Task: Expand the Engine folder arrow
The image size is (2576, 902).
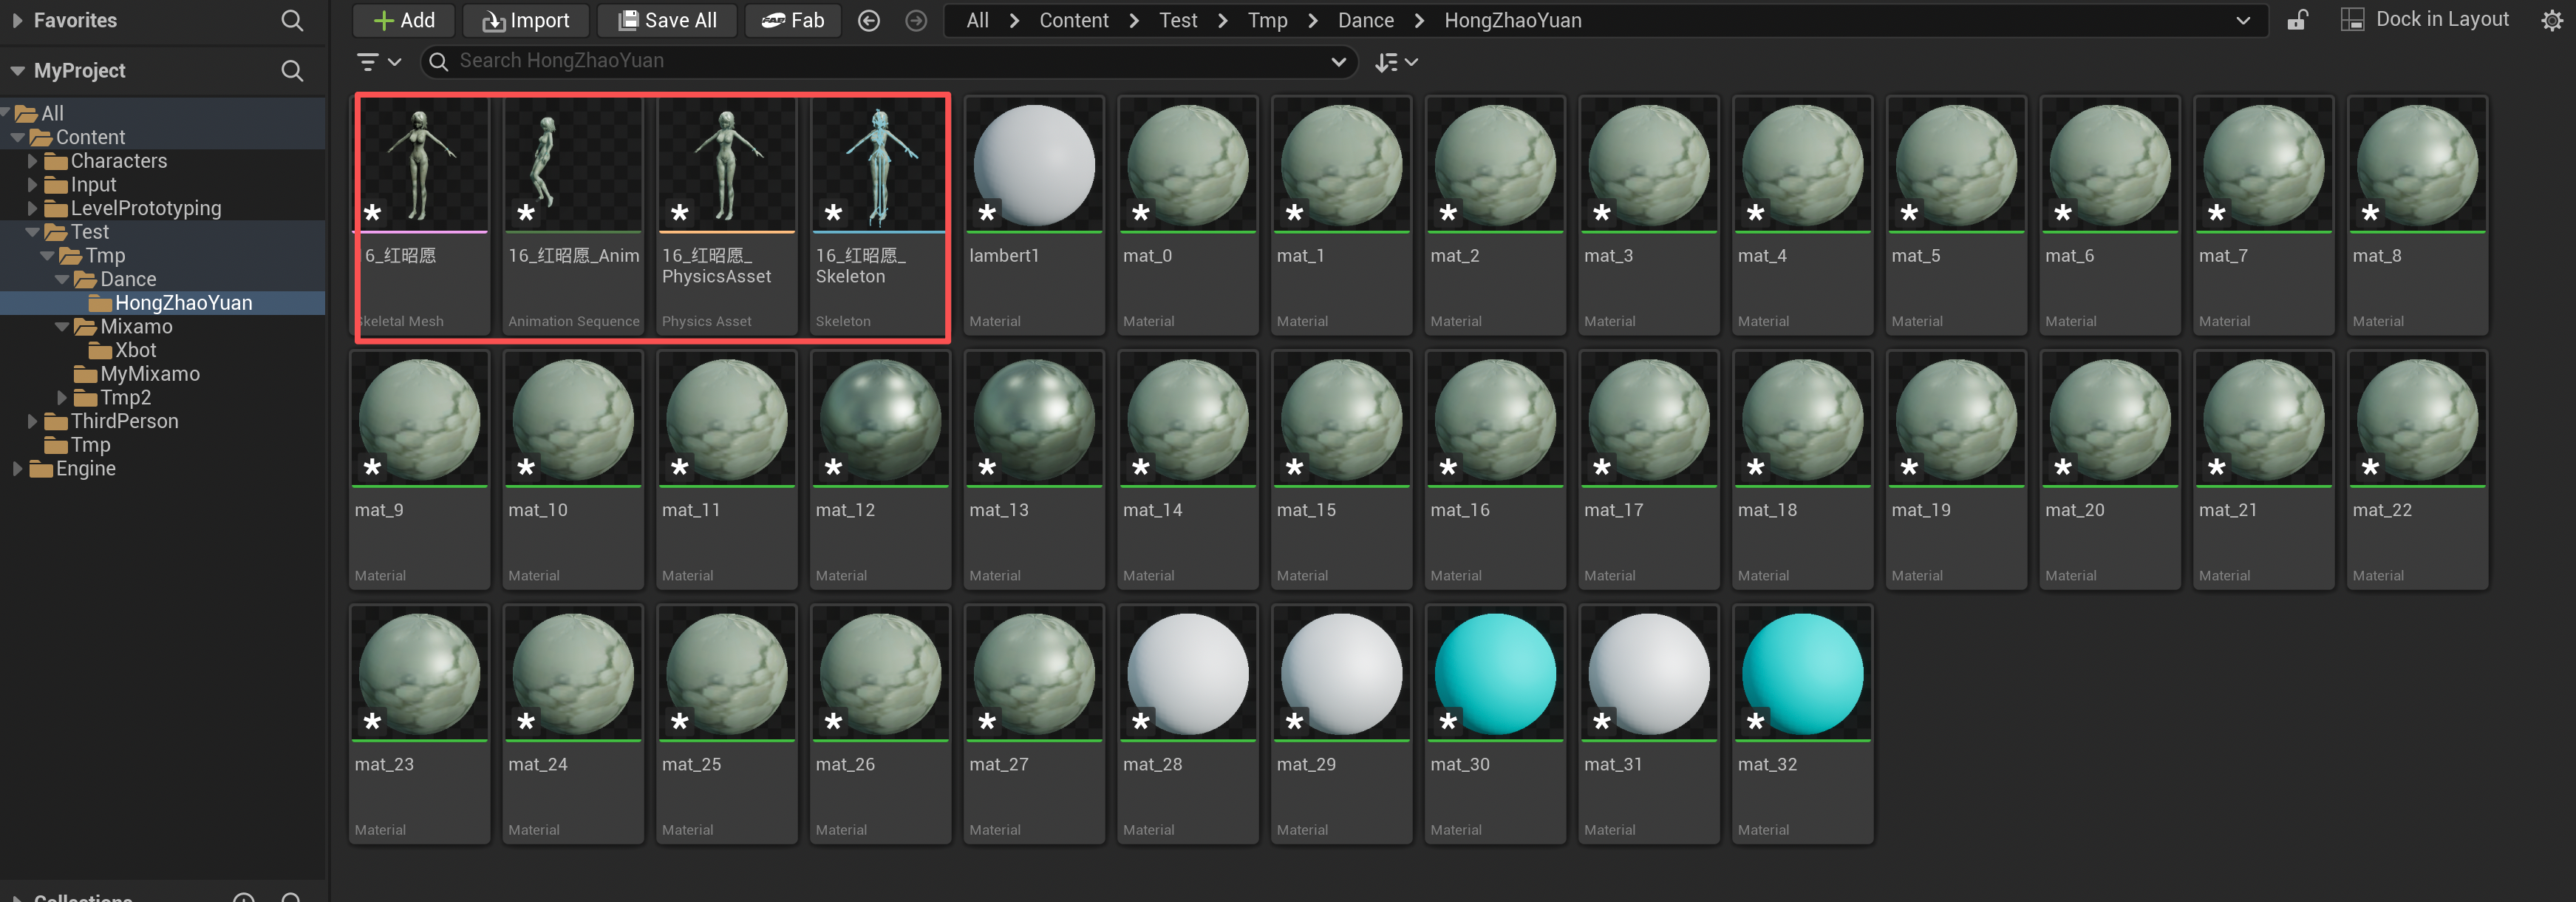Action: 17,468
